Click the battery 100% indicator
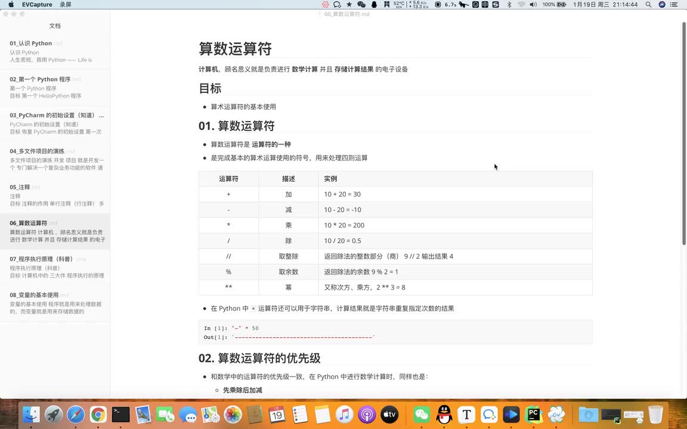This screenshot has width=687, height=429. [x=554, y=4]
